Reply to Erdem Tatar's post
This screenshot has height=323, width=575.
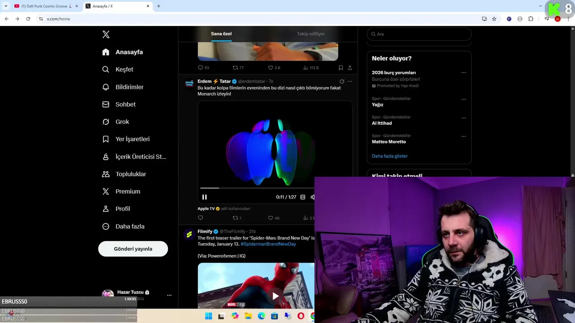tap(200, 218)
